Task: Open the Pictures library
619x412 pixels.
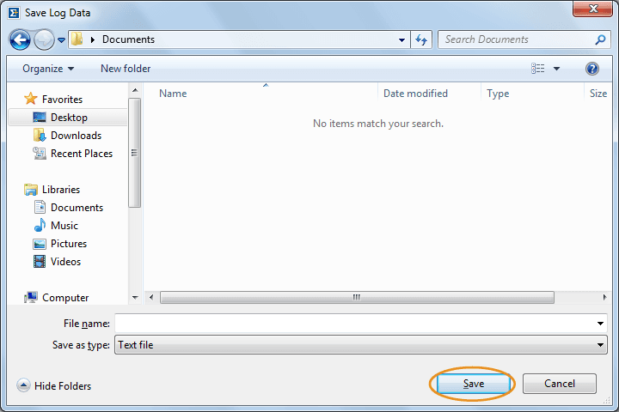Action: [69, 244]
